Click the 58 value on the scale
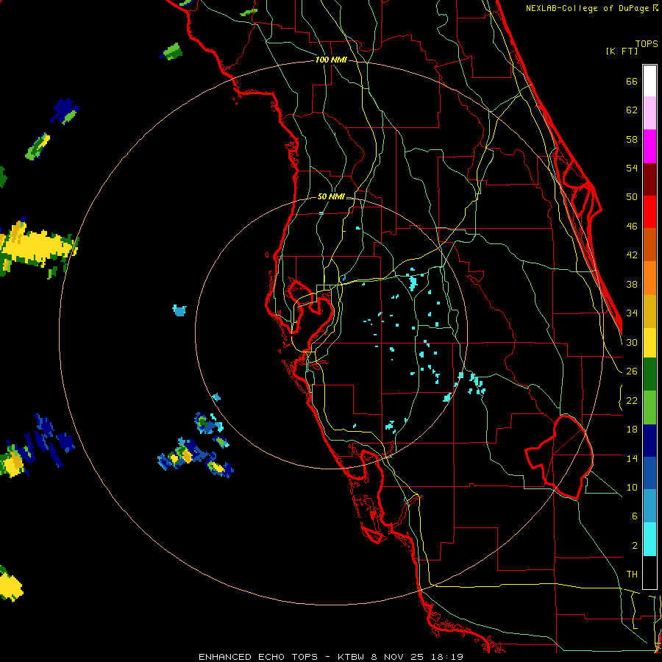This screenshot has width=662, height=662. pyautogui.click(x=632, y=139)
